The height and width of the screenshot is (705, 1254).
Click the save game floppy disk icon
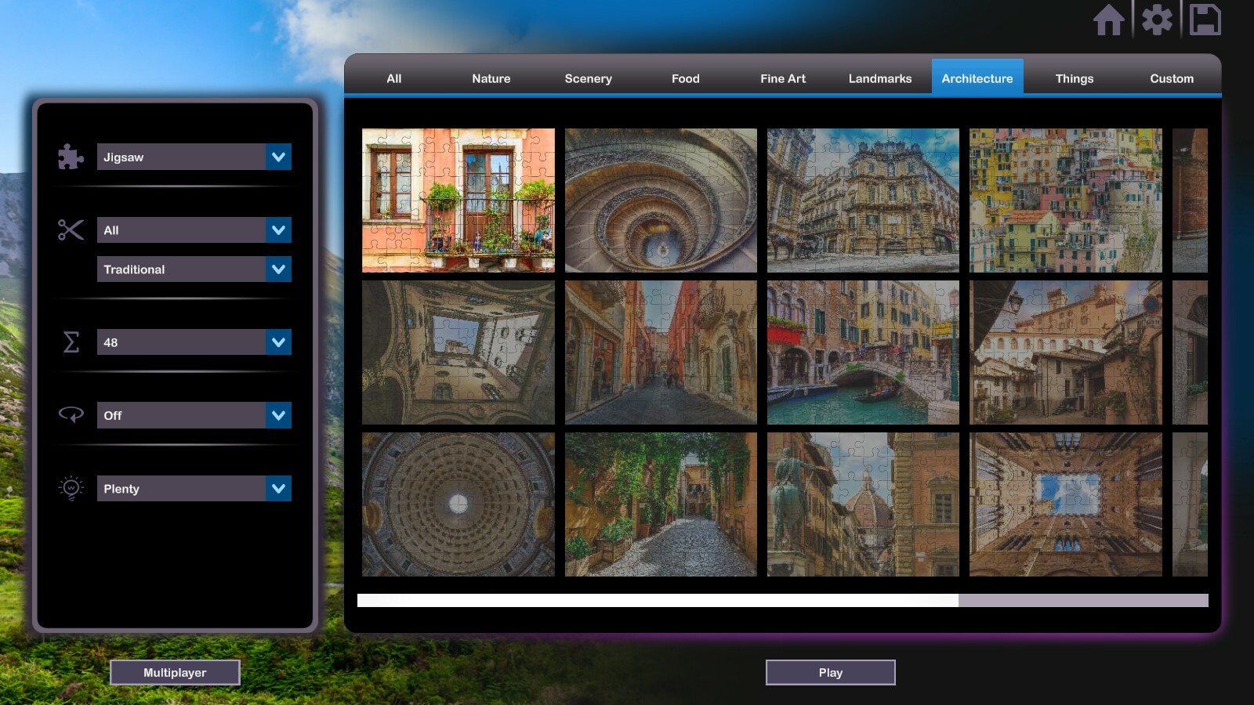(x=1205, y=21)
